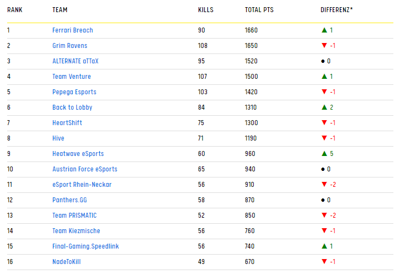Viewport: 400px width, 280px height.
Task: Click the TOTAL PTS column header
Action: [259, 10]
